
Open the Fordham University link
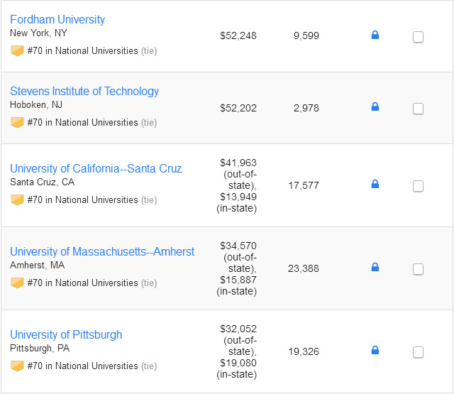pos(57,19)
